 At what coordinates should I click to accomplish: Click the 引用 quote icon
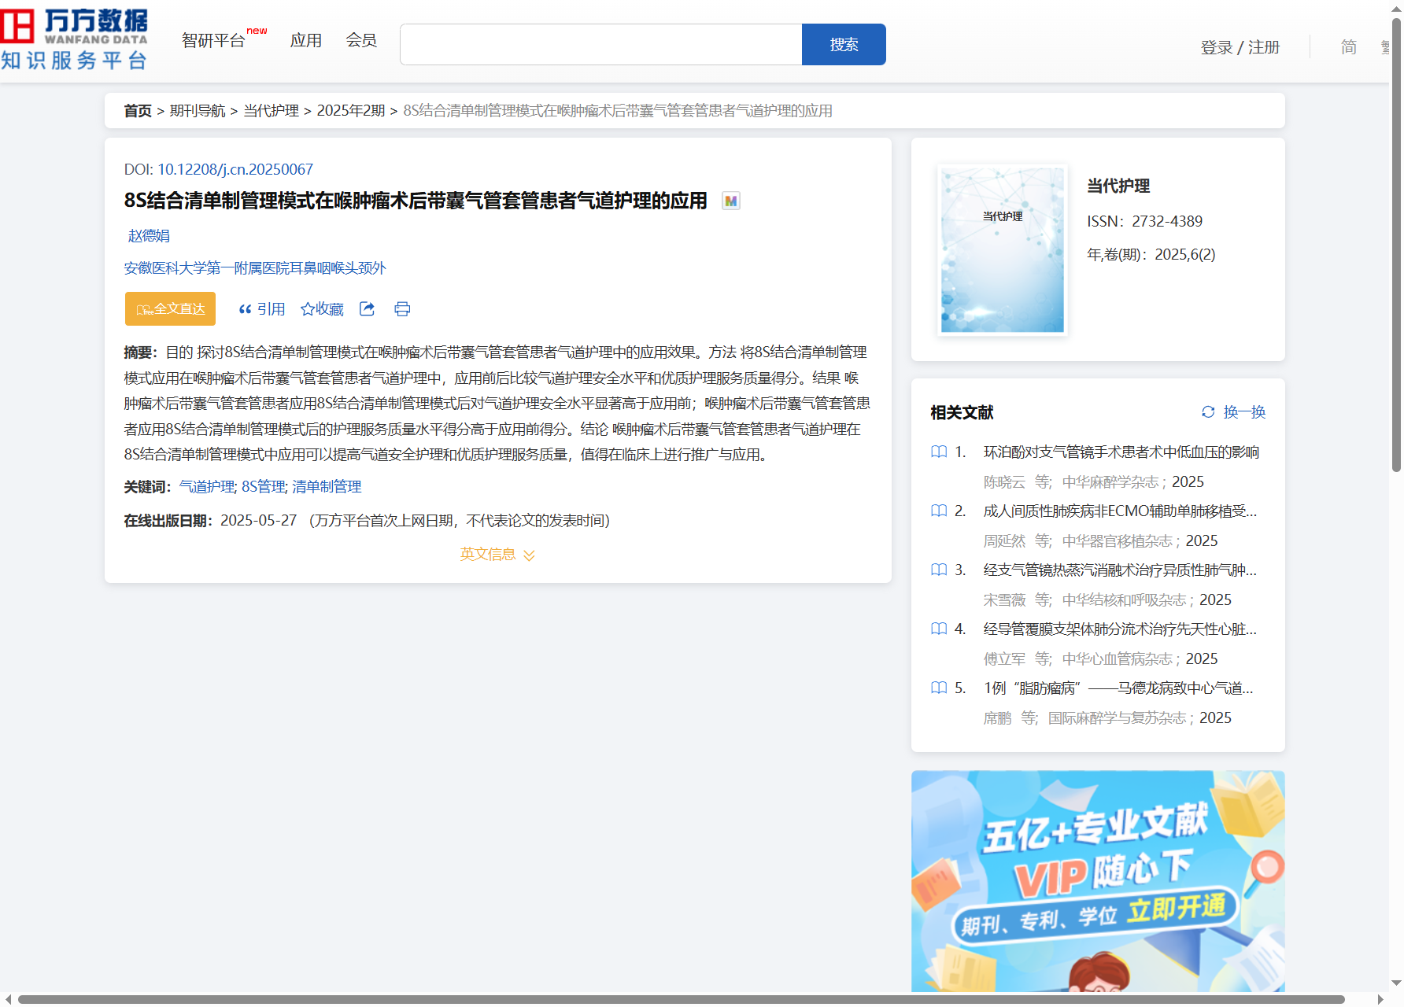[x=245, y=309]
